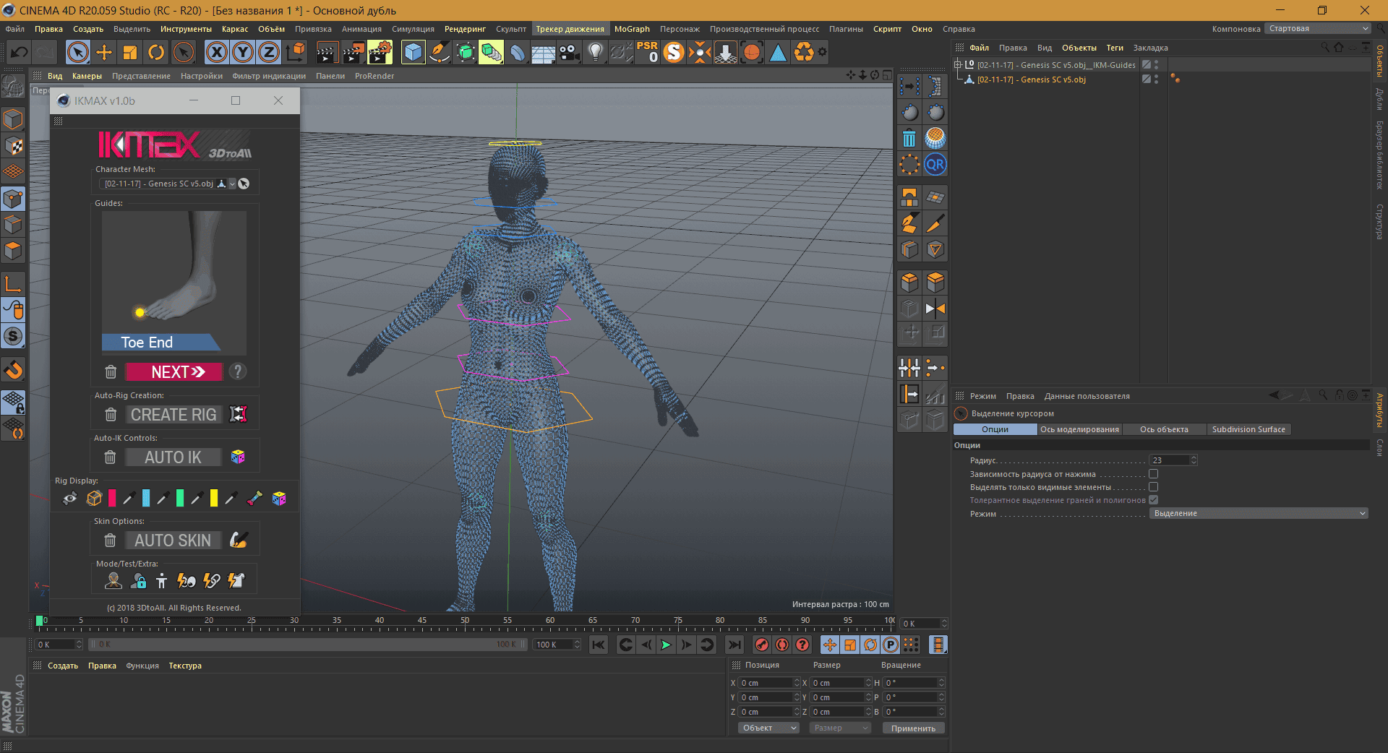Open Текстура menu in Material Manager

point(185,666)
